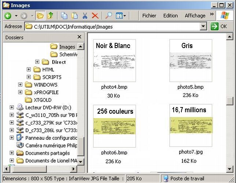Click folder tree scroll left arrow
This screenshot has width=236, height=183.
(6, 169)
